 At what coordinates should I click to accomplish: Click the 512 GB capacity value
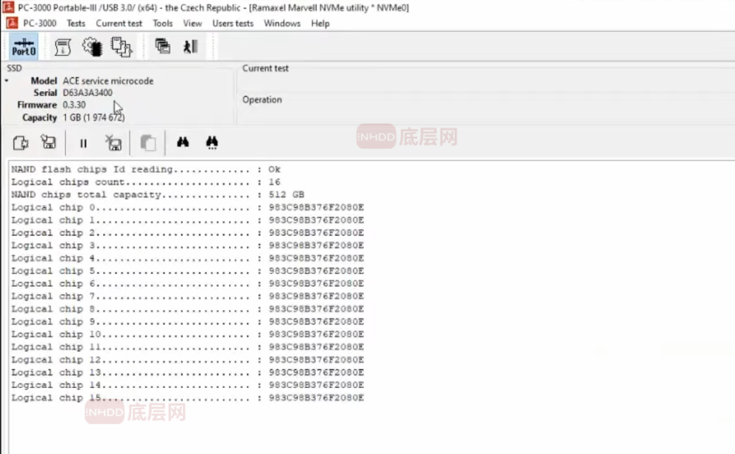286,194
